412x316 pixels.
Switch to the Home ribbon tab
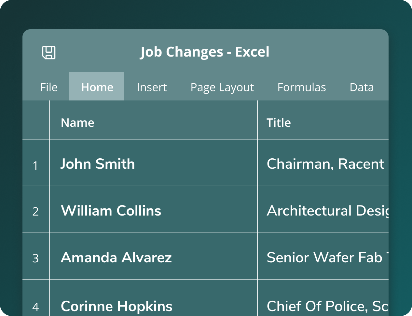97,87
